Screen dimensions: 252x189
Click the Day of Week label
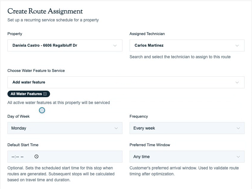click(x=18, y=116)
